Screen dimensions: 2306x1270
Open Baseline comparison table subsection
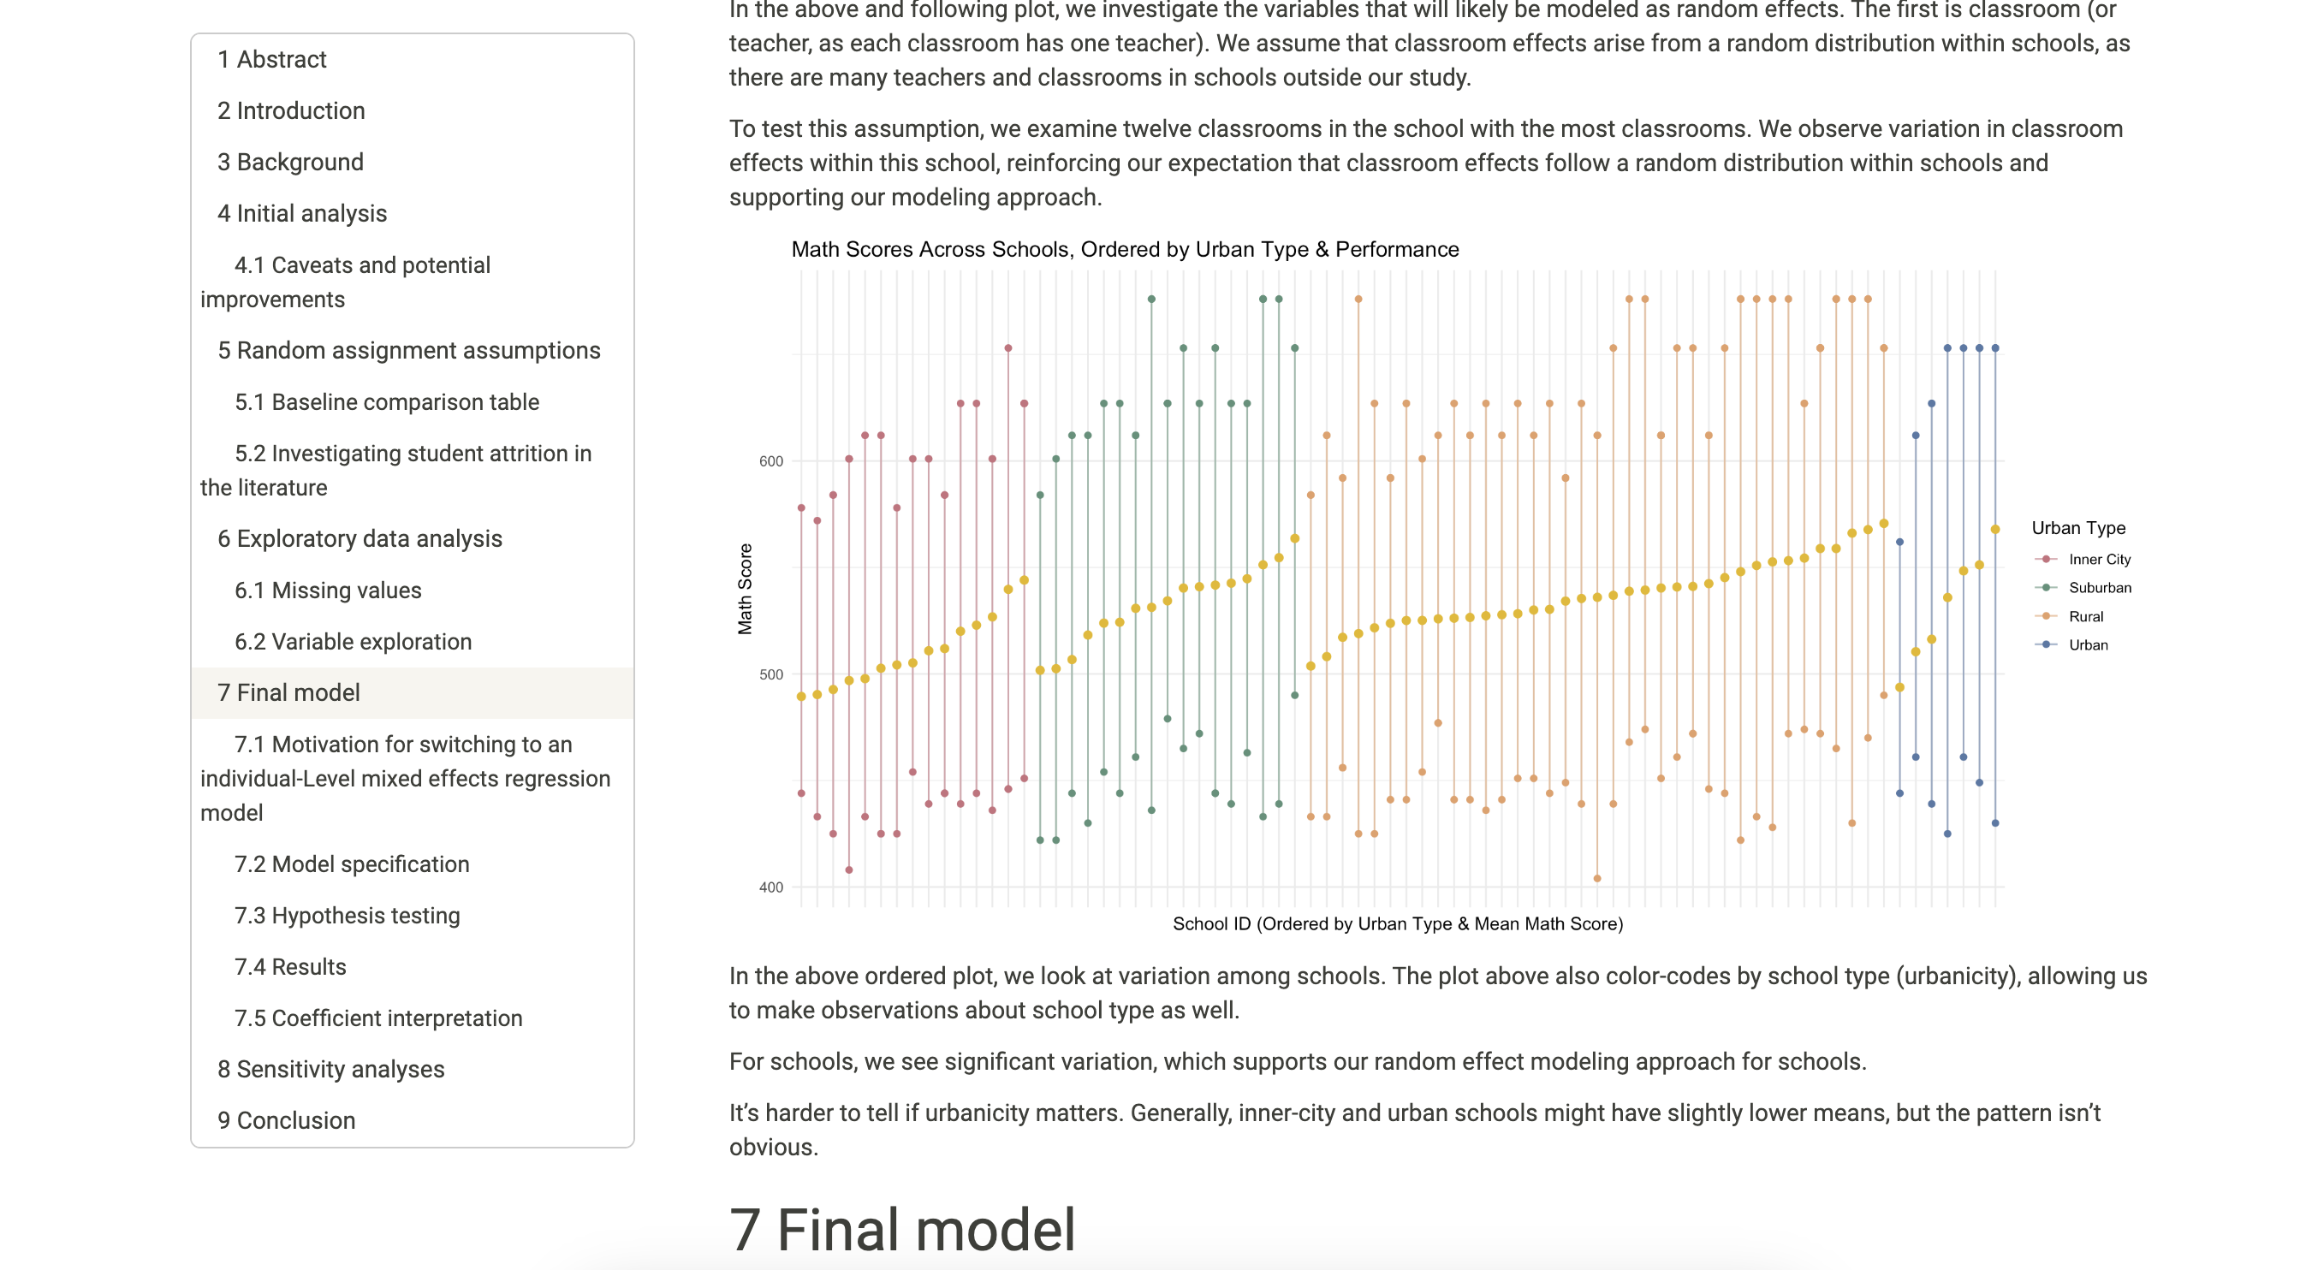pyautogui.click(x=387, y=402)
